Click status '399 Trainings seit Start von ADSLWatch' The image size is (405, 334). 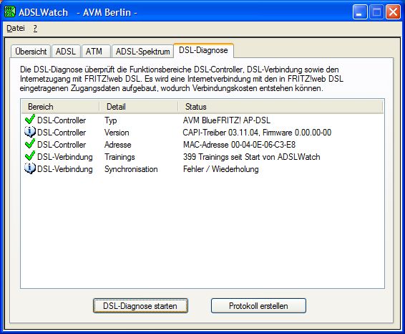pos(252,157)
